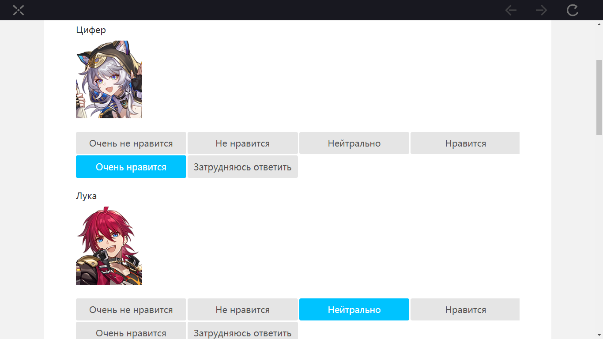The height and width of the screenshot is (339, 603).
Task: Select 'Не нравится' for Цифер
Action: point(243,143)
